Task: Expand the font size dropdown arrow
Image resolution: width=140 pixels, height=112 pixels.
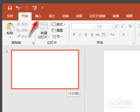Action: point(110,27)
